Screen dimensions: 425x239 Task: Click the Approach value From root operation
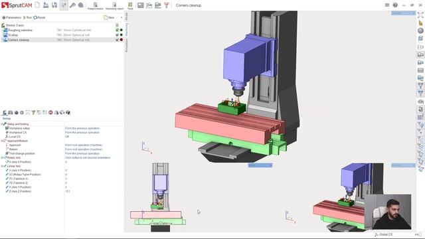84,145
